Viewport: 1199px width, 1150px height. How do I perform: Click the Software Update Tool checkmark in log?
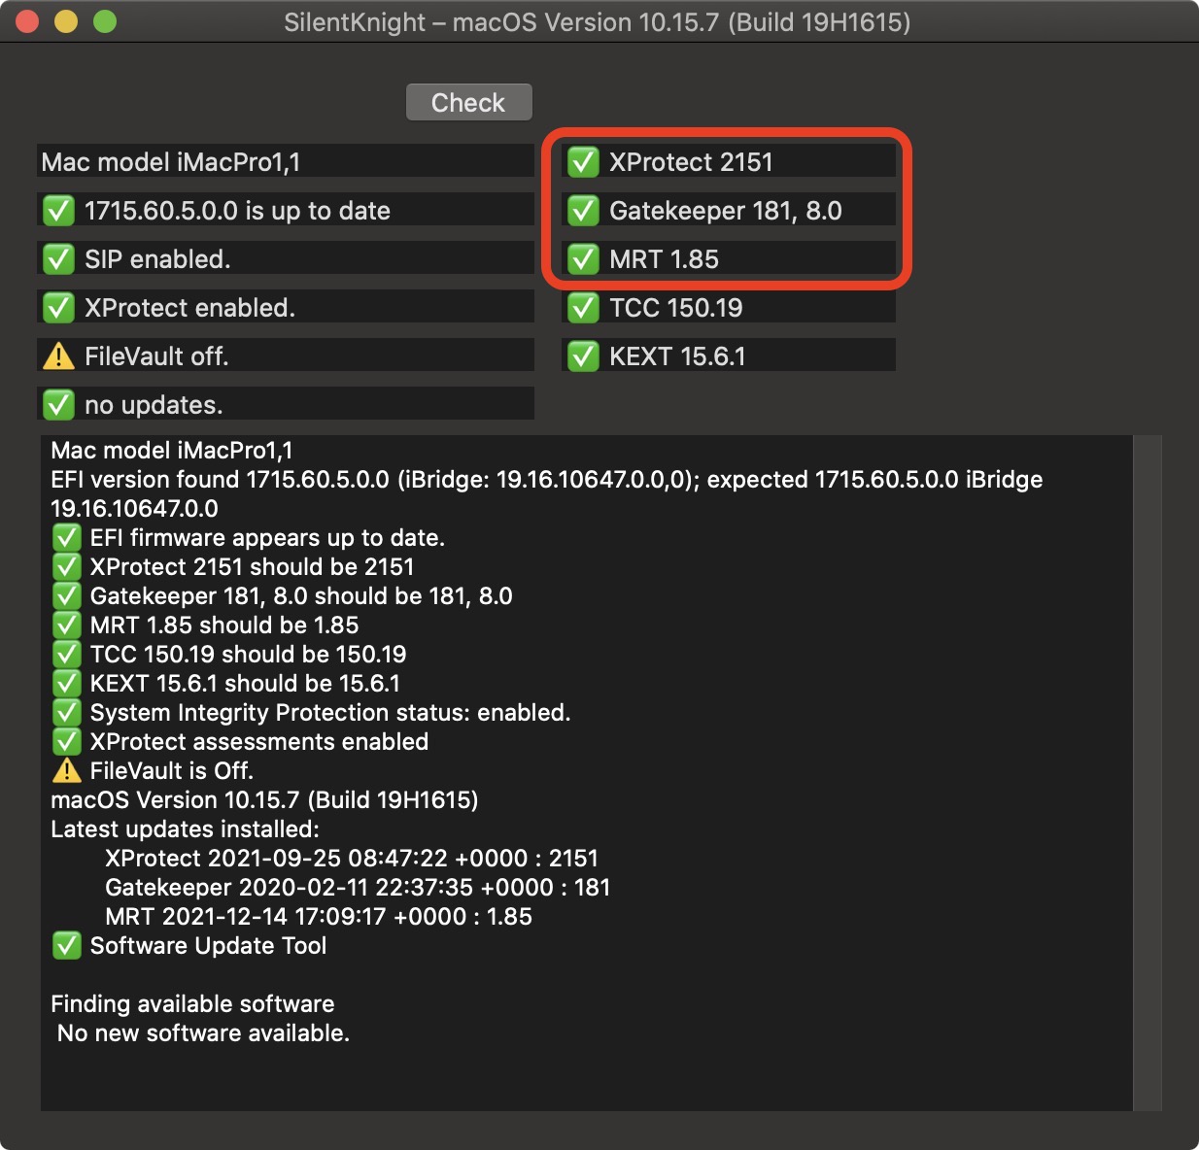coord(66,946)
